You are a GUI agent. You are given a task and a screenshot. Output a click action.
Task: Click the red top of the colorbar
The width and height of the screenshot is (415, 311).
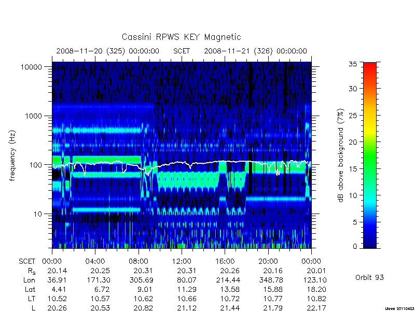coord(370,66)
